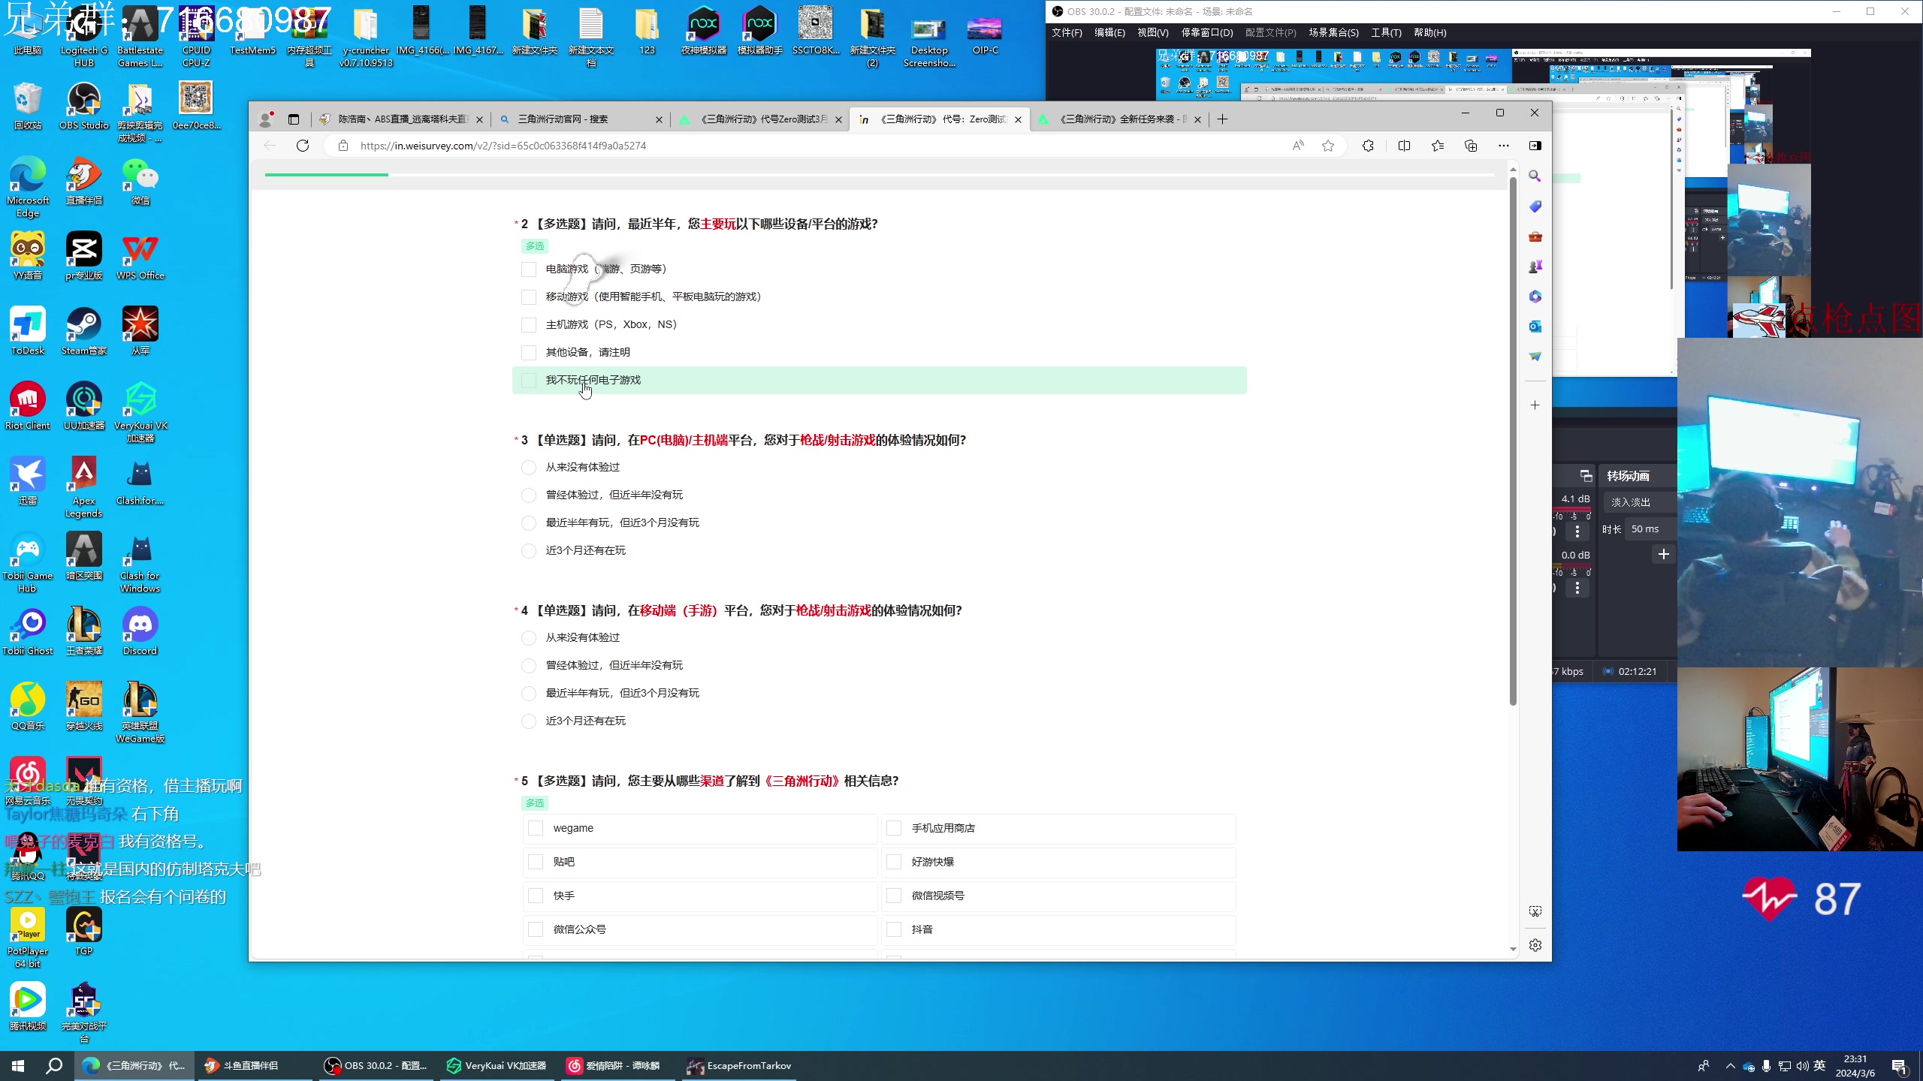Check 电脑游戏 option in question 2
Image resolution: width=1923 pixels, height=1081 pixels.
[529, 269]
